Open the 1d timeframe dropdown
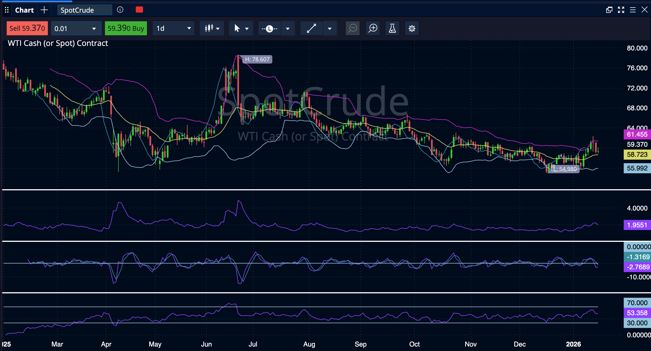Image resolution: width=651 pixels, height=351 pixels. point(173,29)
